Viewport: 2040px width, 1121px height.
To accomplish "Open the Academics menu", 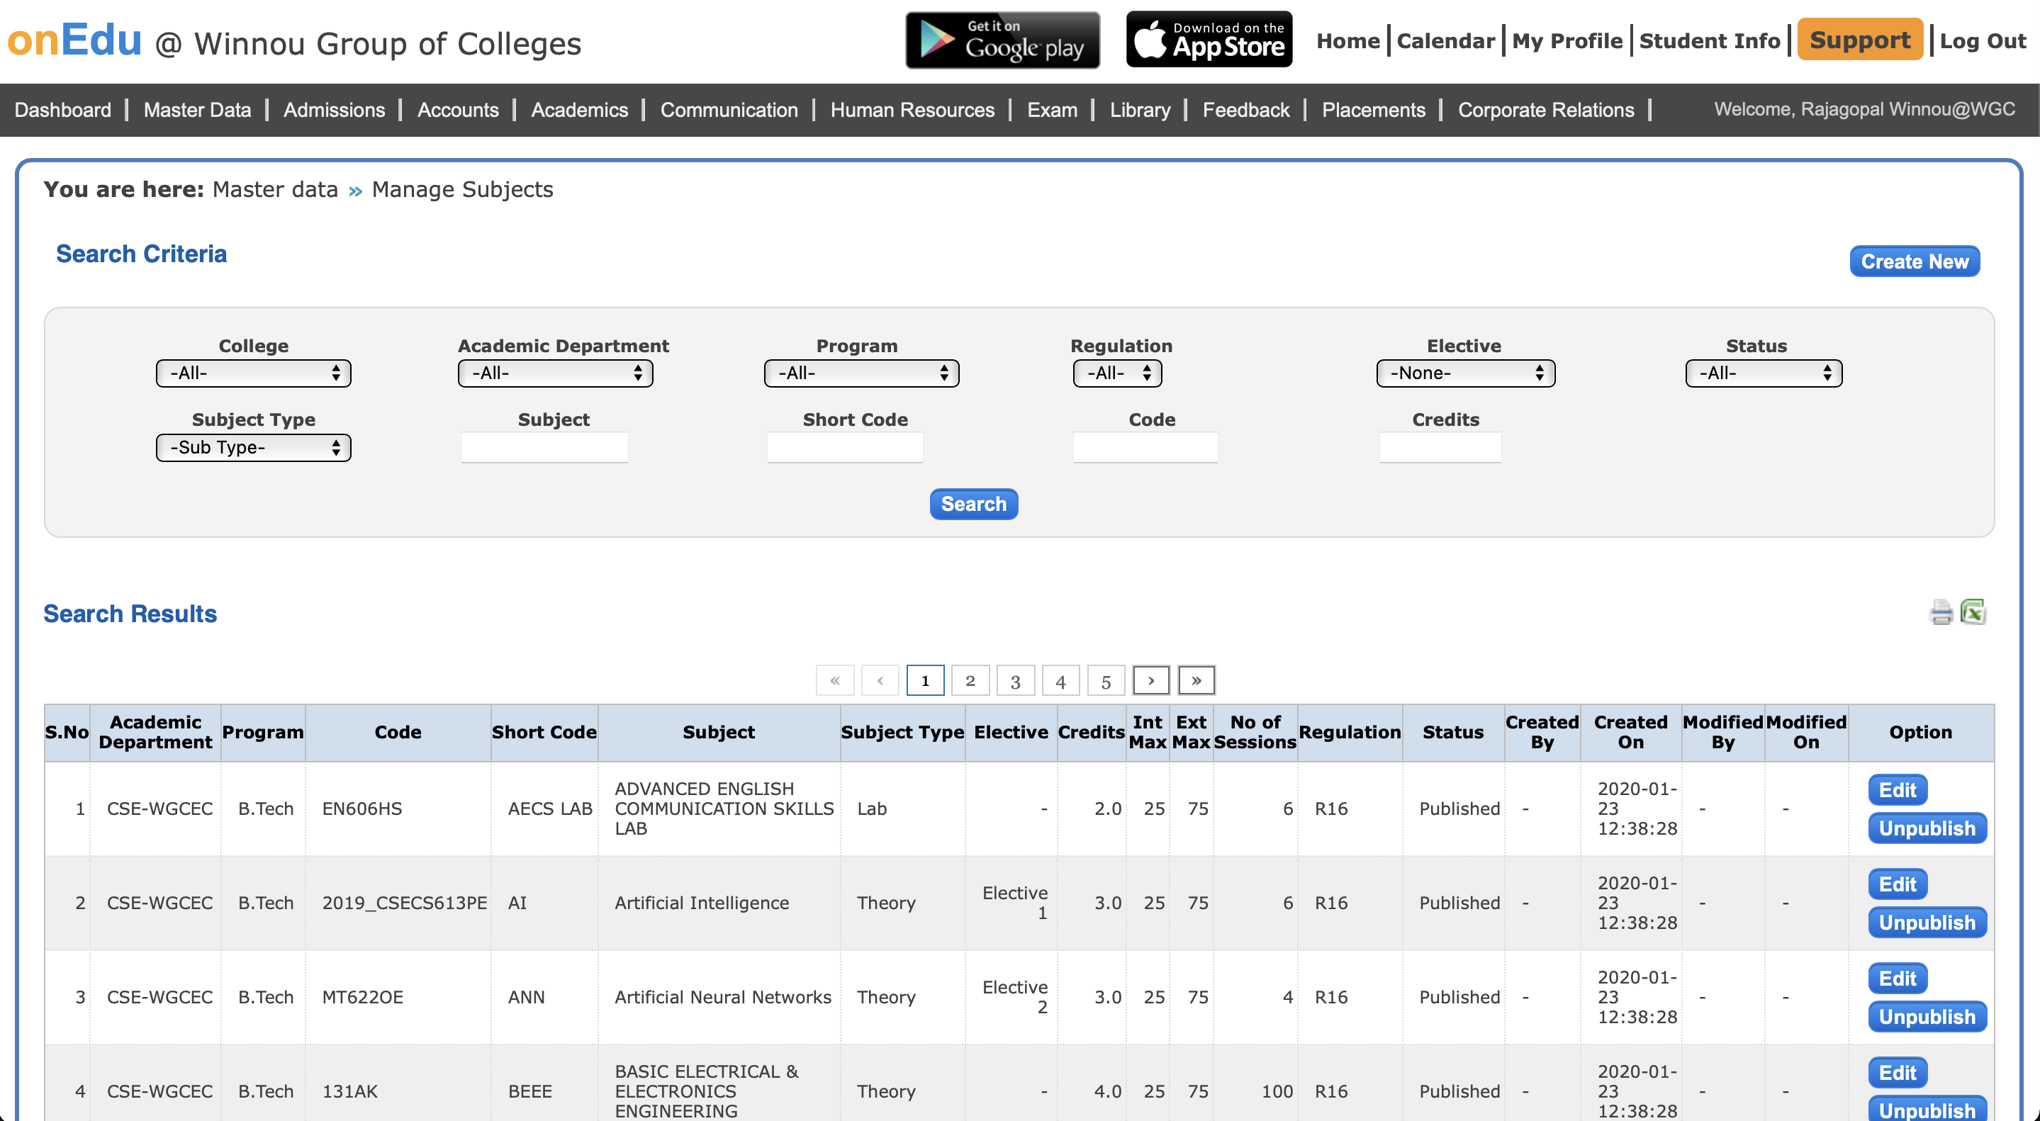I will click(x=579, y=110).
